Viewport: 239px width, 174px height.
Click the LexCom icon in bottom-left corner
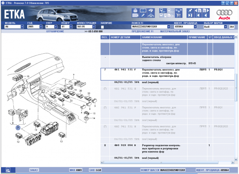coord(8,170)
